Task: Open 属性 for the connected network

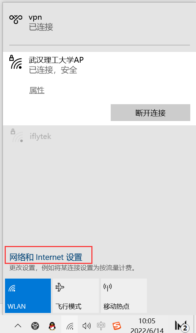Action: click(x=37, y=91)
